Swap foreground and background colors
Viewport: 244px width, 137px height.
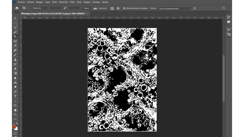click(x=17, y=123)
